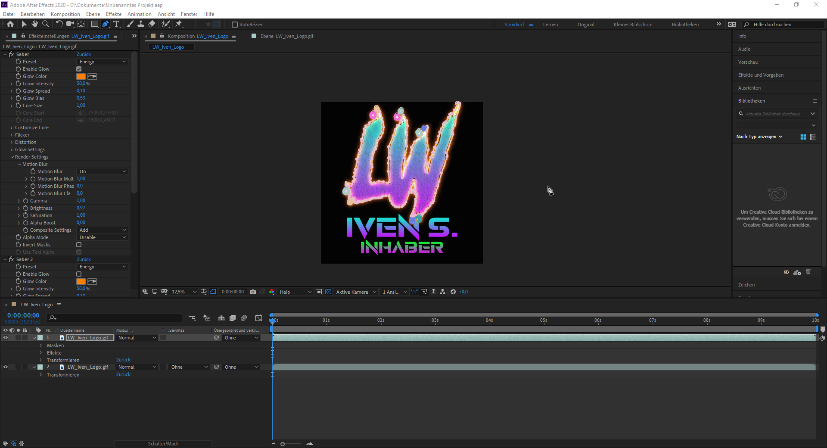Enable the RotoBézier checkbox
This screenshot has height=448, width=827.
tap(235, 25)
